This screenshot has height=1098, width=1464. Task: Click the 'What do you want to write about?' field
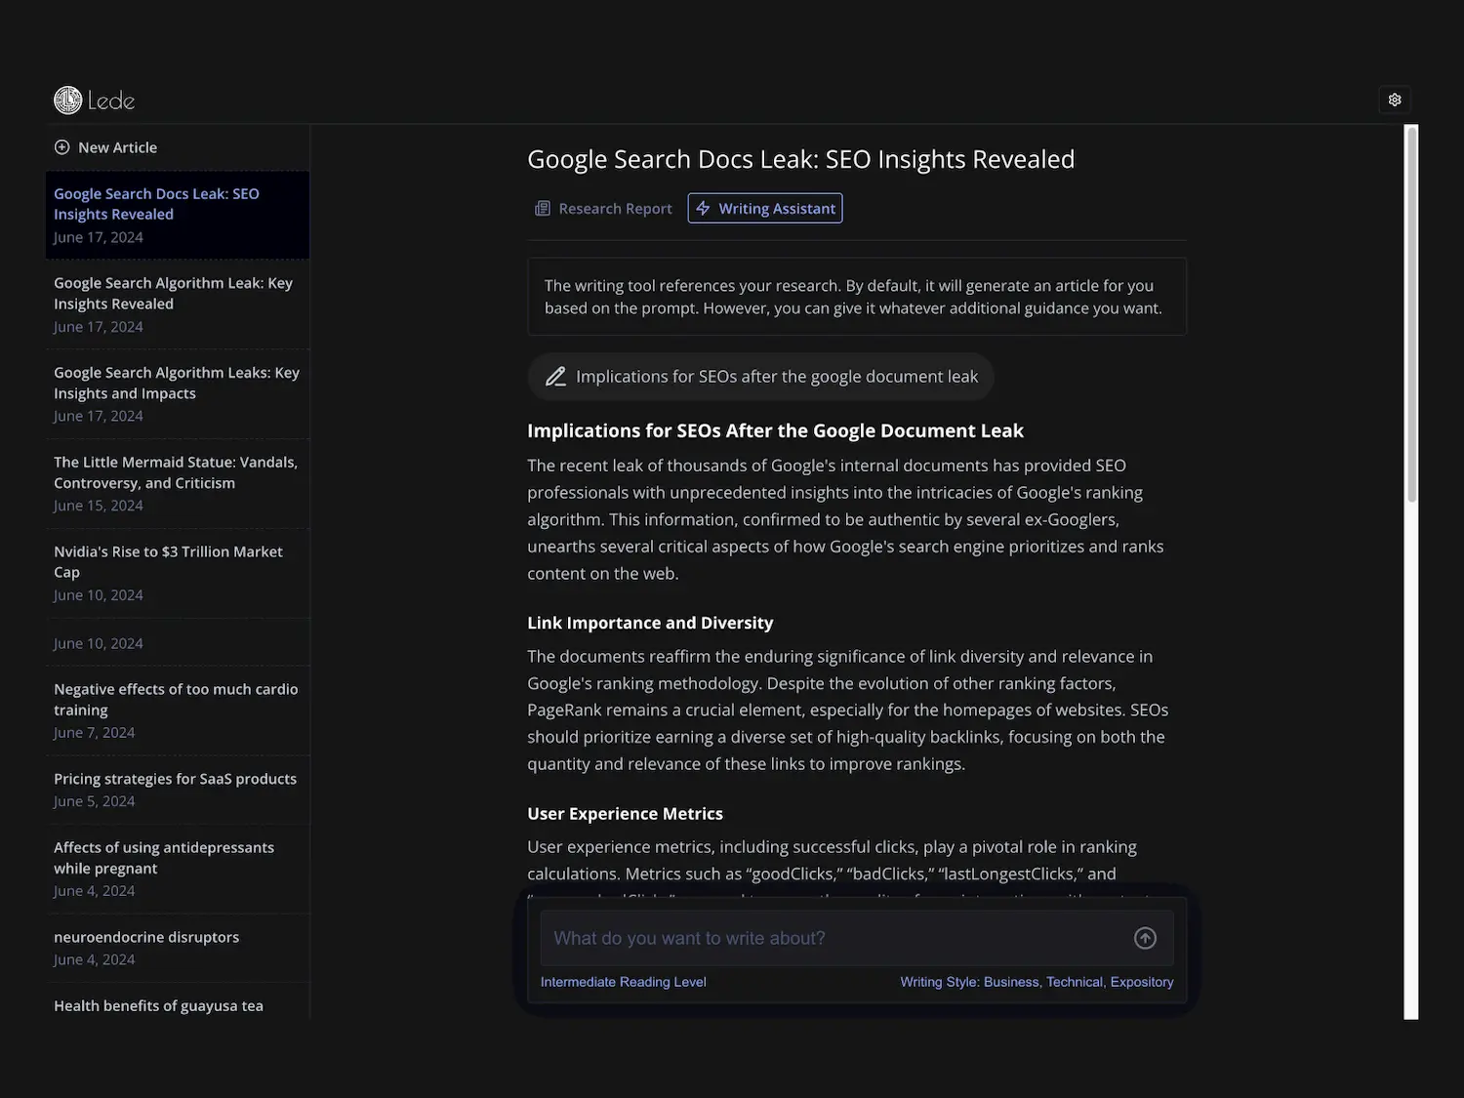857,938
